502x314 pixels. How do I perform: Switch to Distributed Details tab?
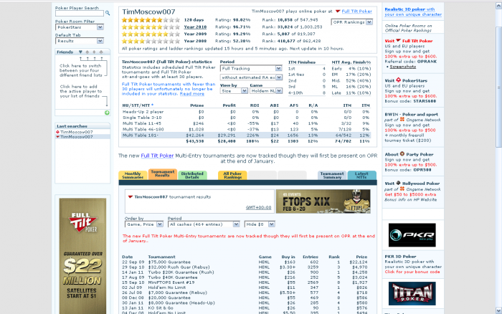pyautogui.click(x=192, y=175)
